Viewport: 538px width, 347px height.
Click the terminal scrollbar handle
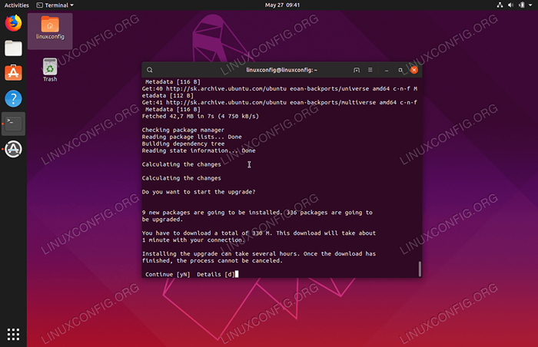(419, 269)
